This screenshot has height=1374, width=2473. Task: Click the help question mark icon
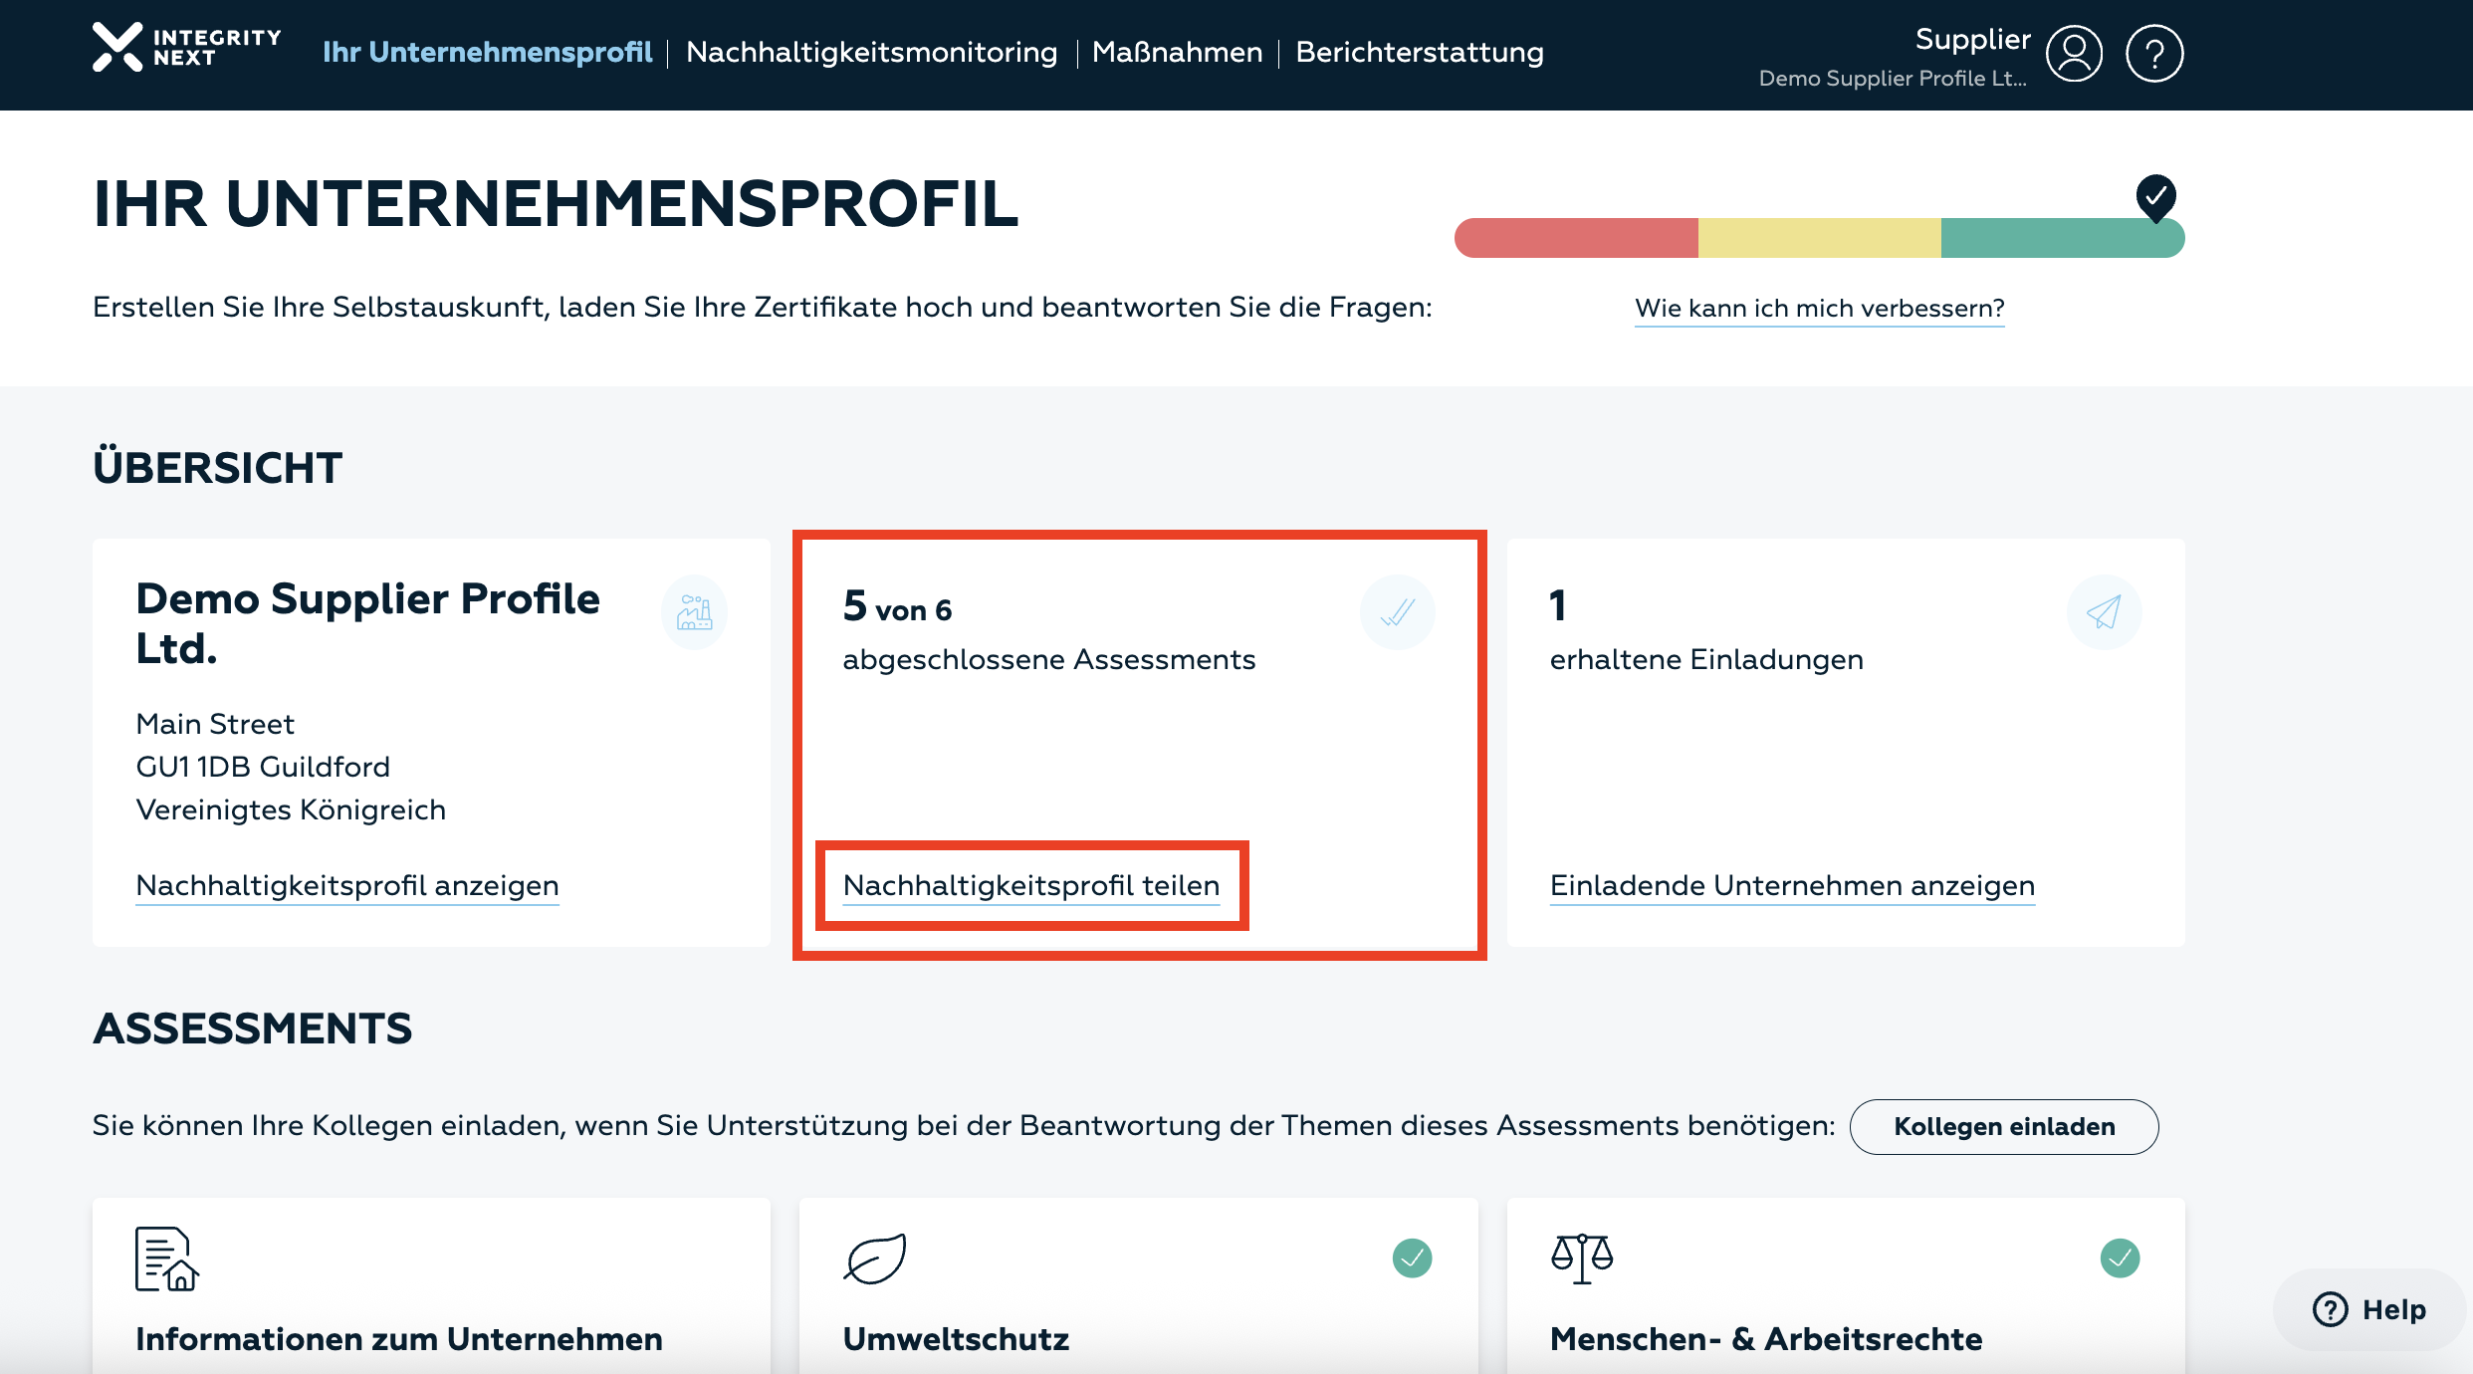2154,53
